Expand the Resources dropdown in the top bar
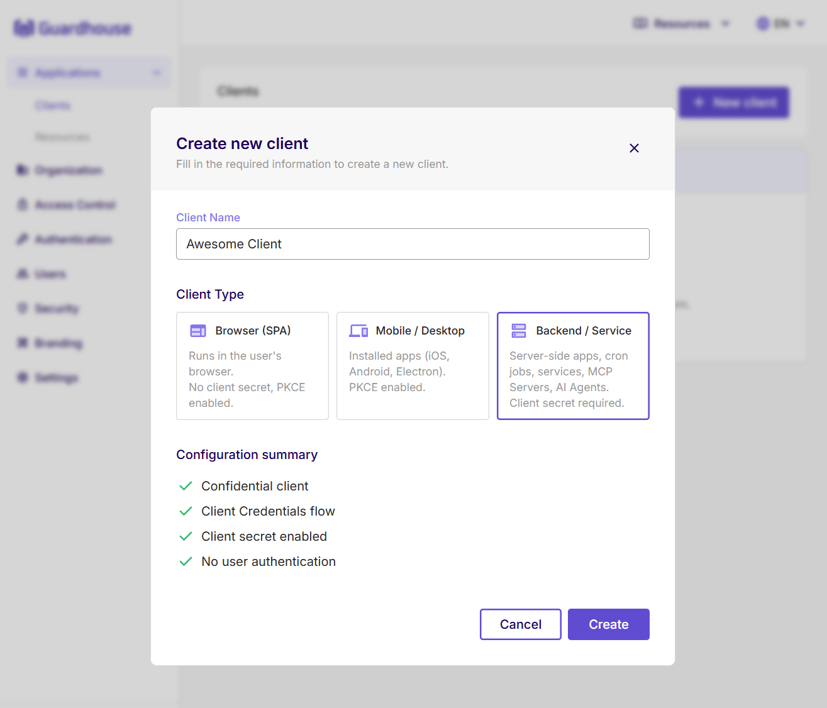 coord(682,23)
